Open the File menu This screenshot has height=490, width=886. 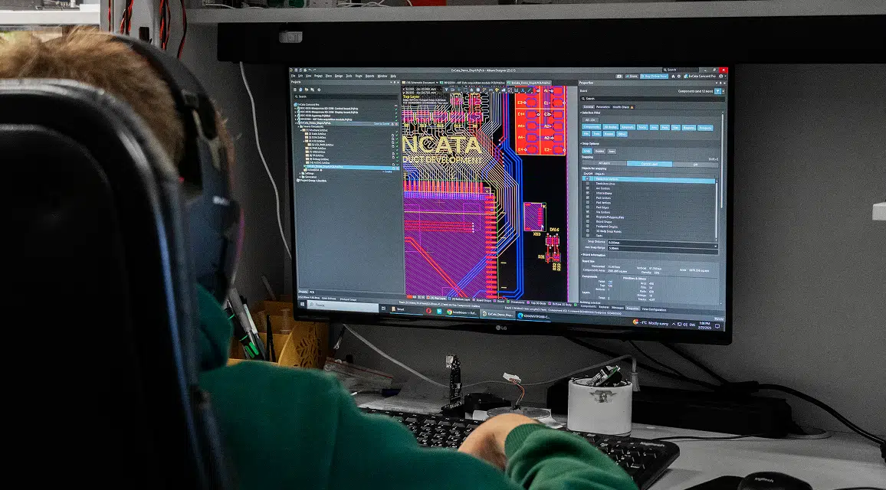point(294,77)
